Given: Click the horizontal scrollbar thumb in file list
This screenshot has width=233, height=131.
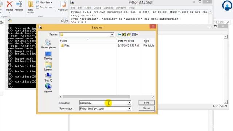Looking at the screenshot, I should pyautogui.click(x=96, y=97).
